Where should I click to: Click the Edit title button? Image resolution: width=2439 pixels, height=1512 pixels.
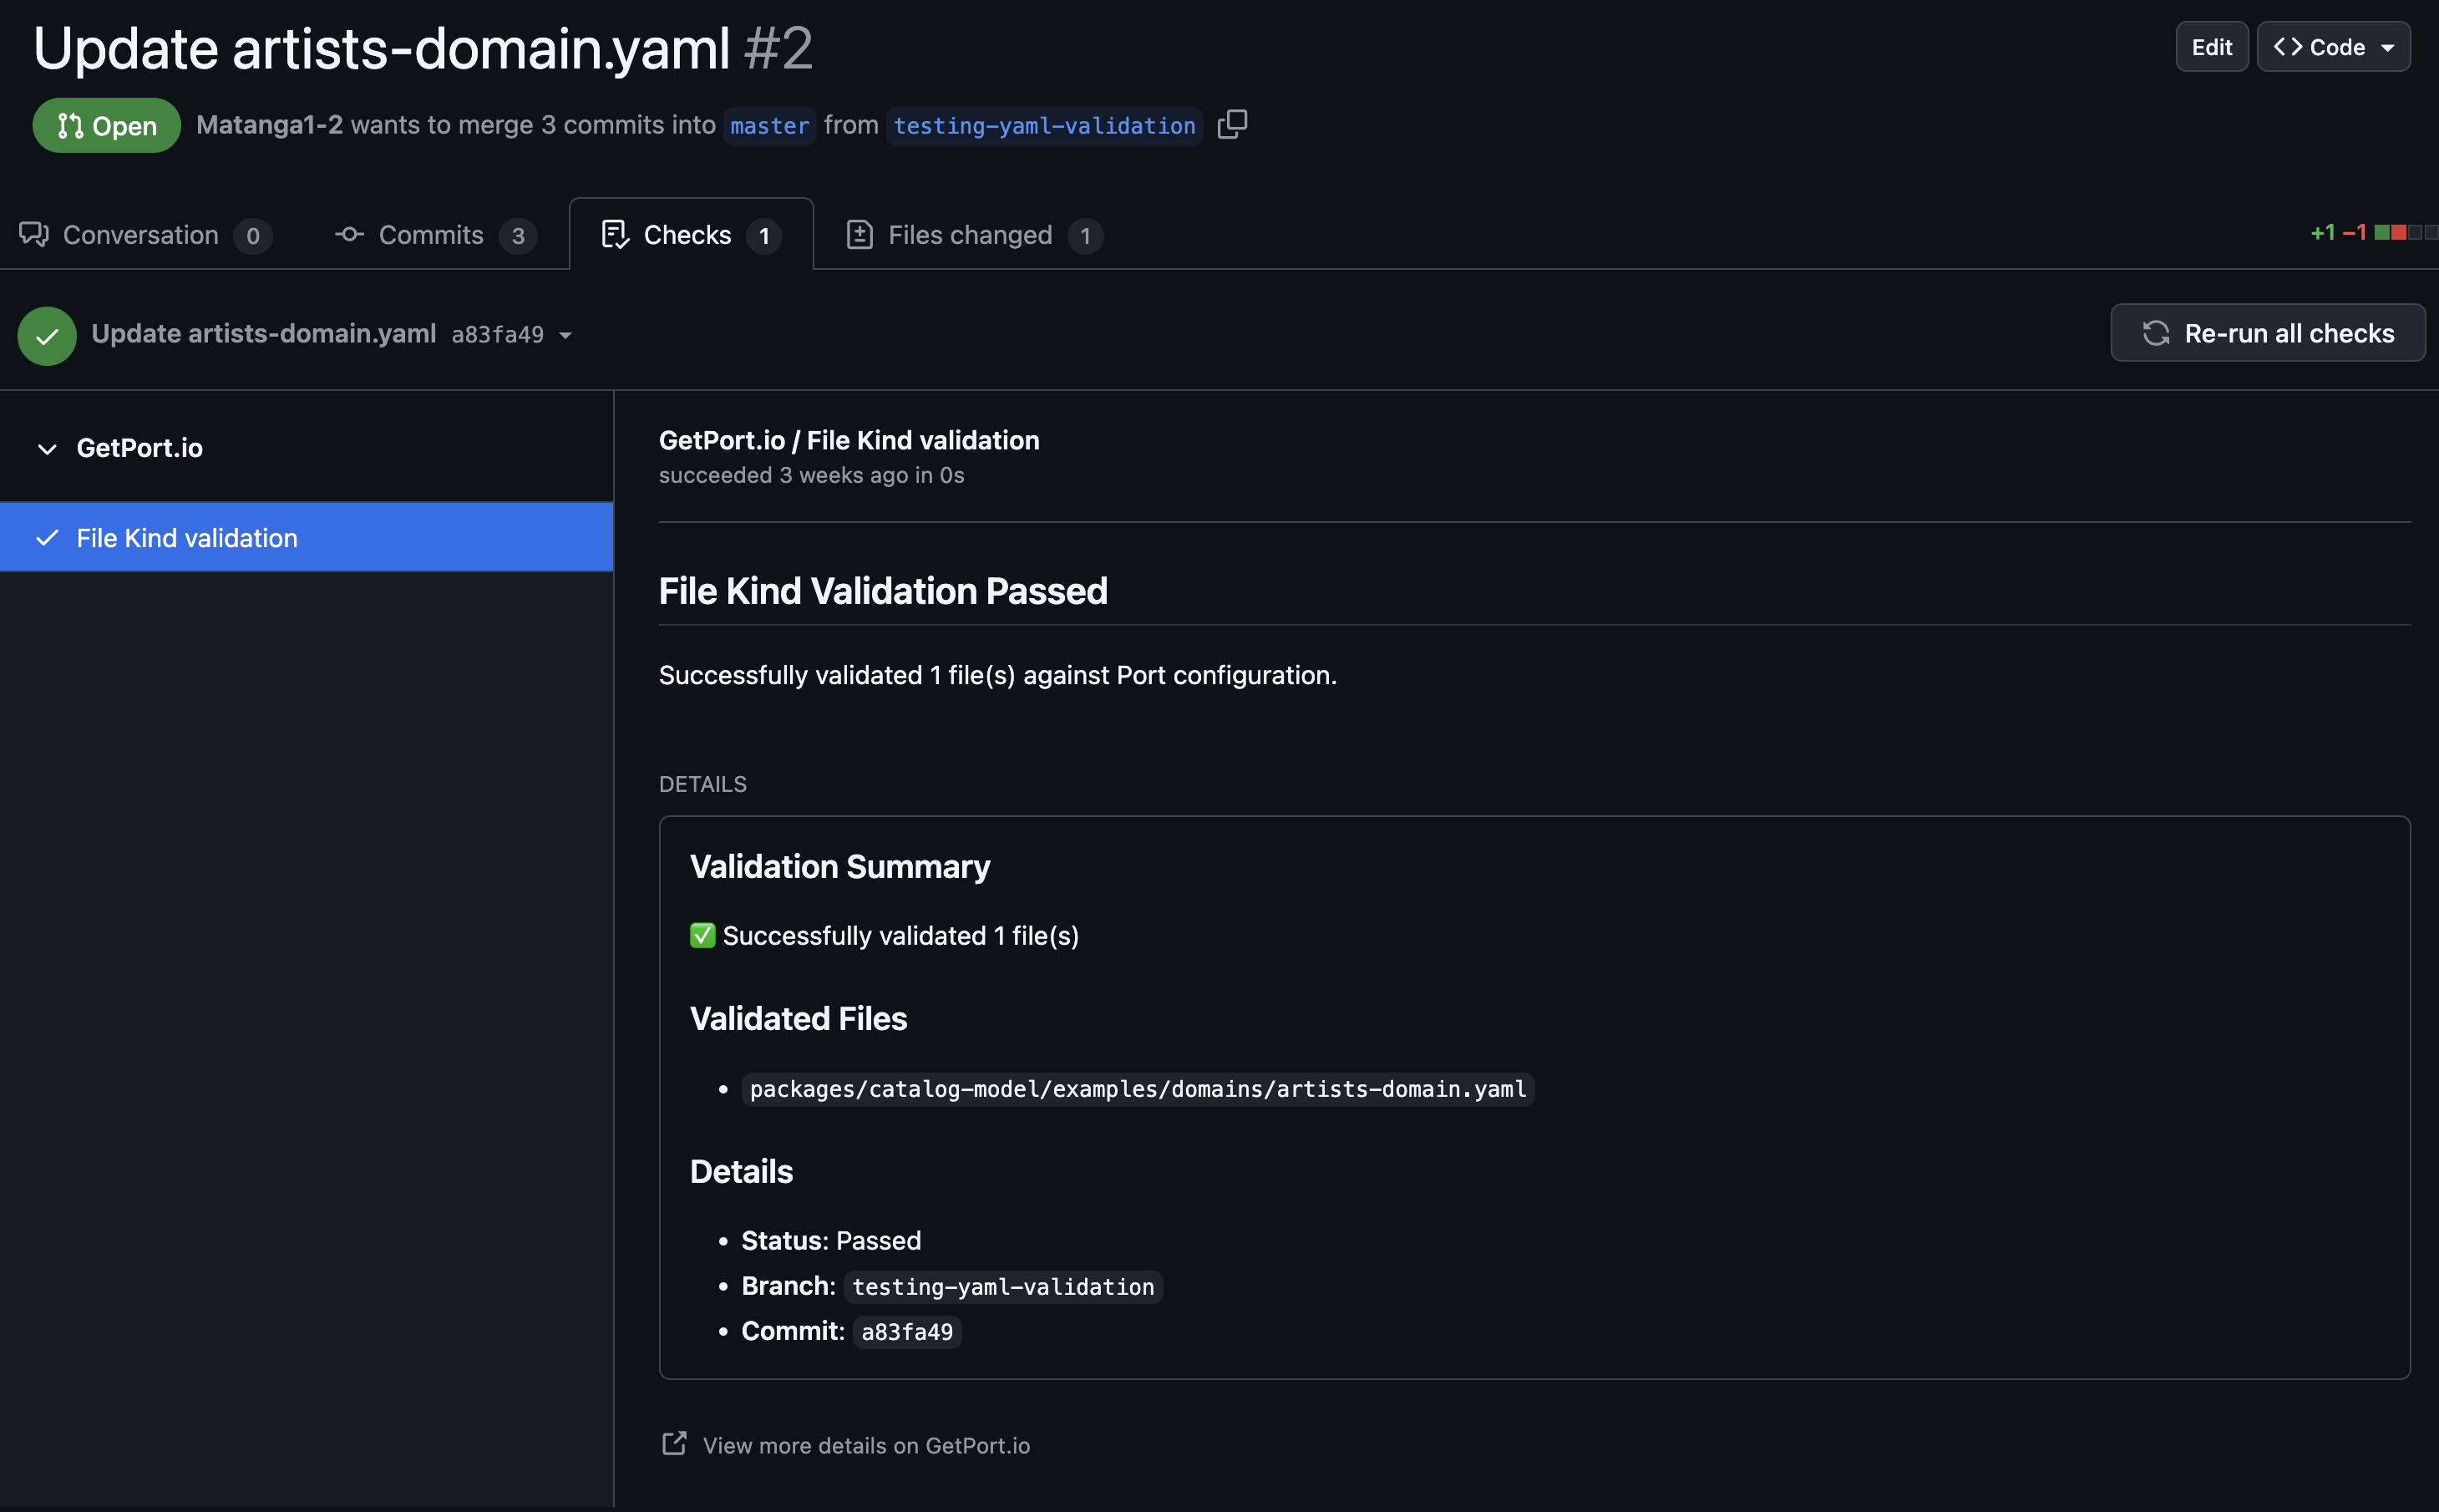2211,47
